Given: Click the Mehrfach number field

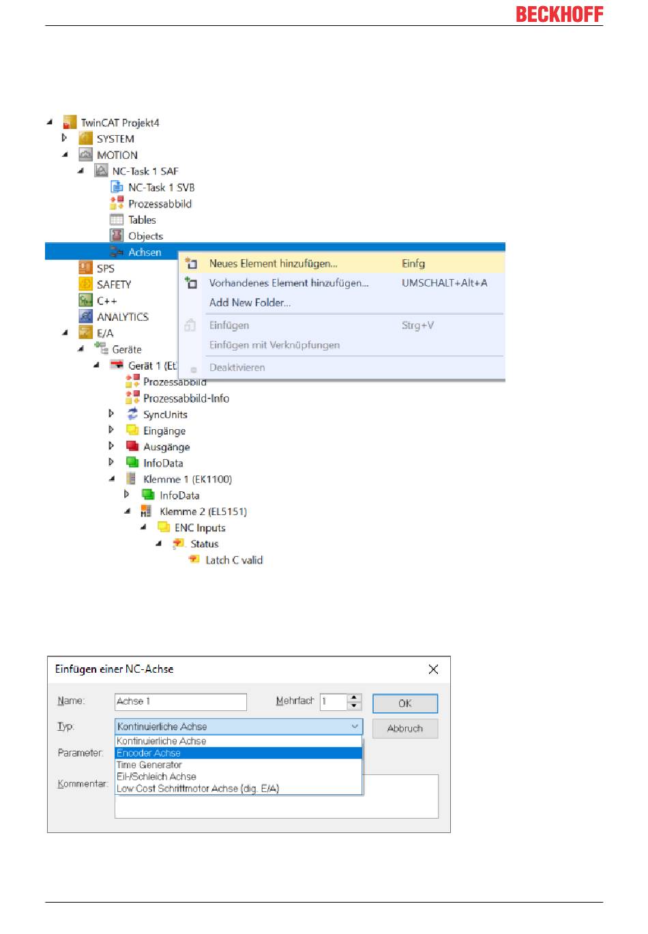Looking at the screenshot, I should point(334,701).
